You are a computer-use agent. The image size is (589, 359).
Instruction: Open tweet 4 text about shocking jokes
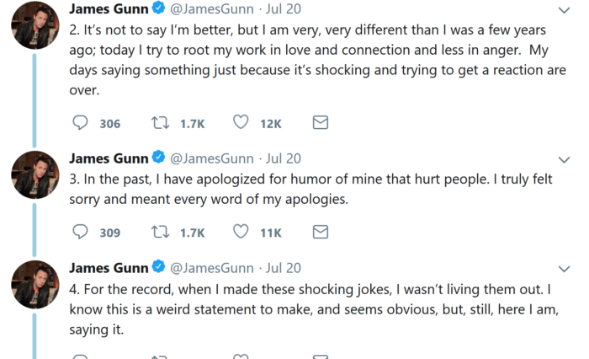point(314,309)
